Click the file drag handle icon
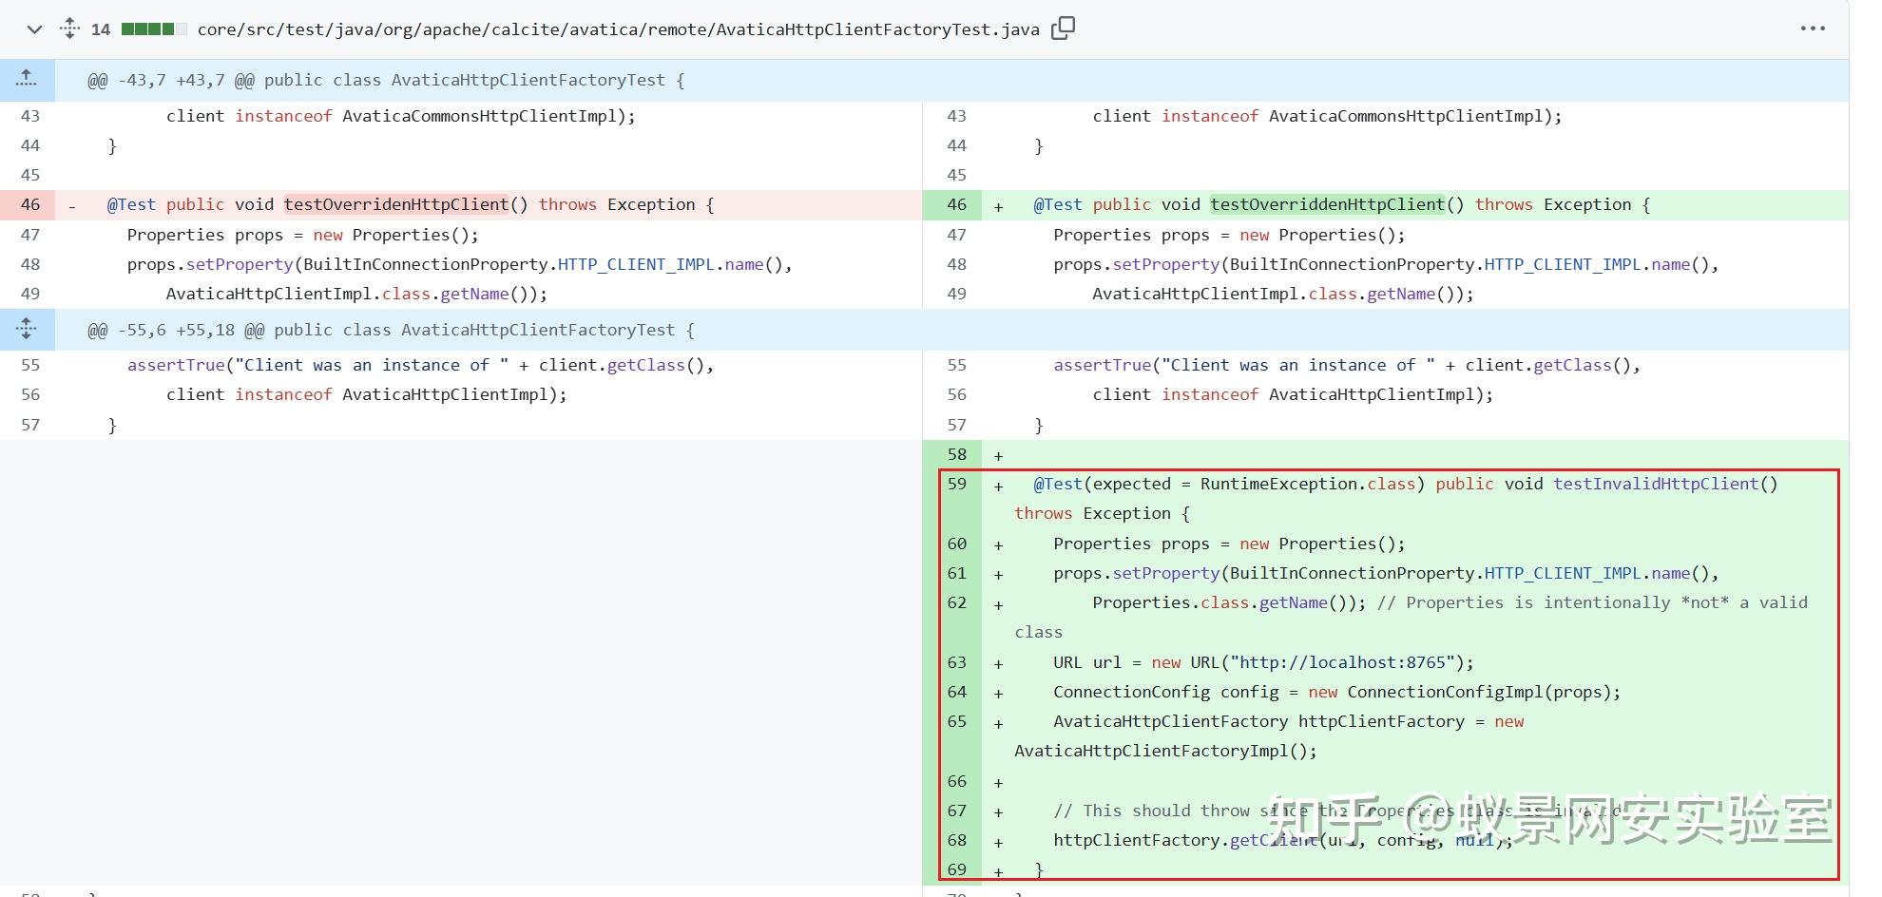Image resolution: width=1882 pixels, height=897 pixels. (x=68, y=29)
